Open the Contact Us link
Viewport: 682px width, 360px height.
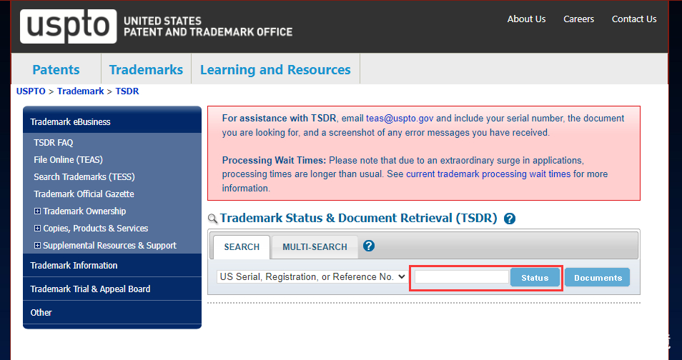[634, 19]
